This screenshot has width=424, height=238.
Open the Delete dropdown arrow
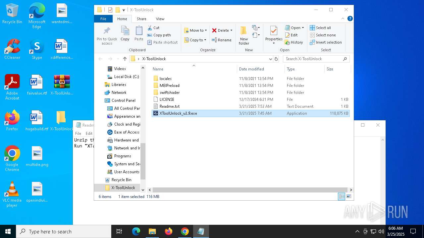click(231, 30)
